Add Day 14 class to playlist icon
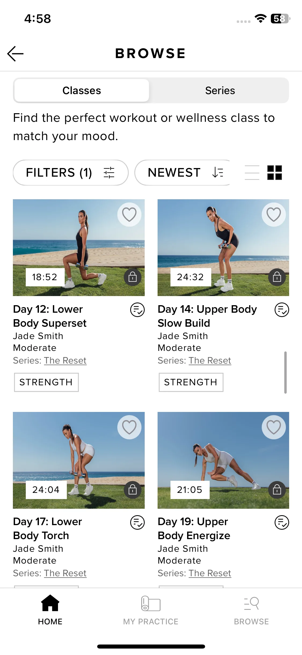 pos(282,310)
